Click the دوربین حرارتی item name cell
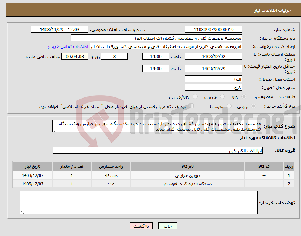 coord(187,175)
